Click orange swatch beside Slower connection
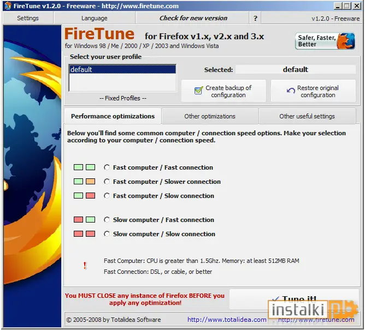 [90, 181]
